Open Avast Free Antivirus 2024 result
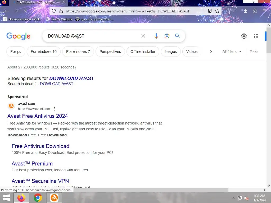This screenshot has height=203, width=271. coord(38,116)
